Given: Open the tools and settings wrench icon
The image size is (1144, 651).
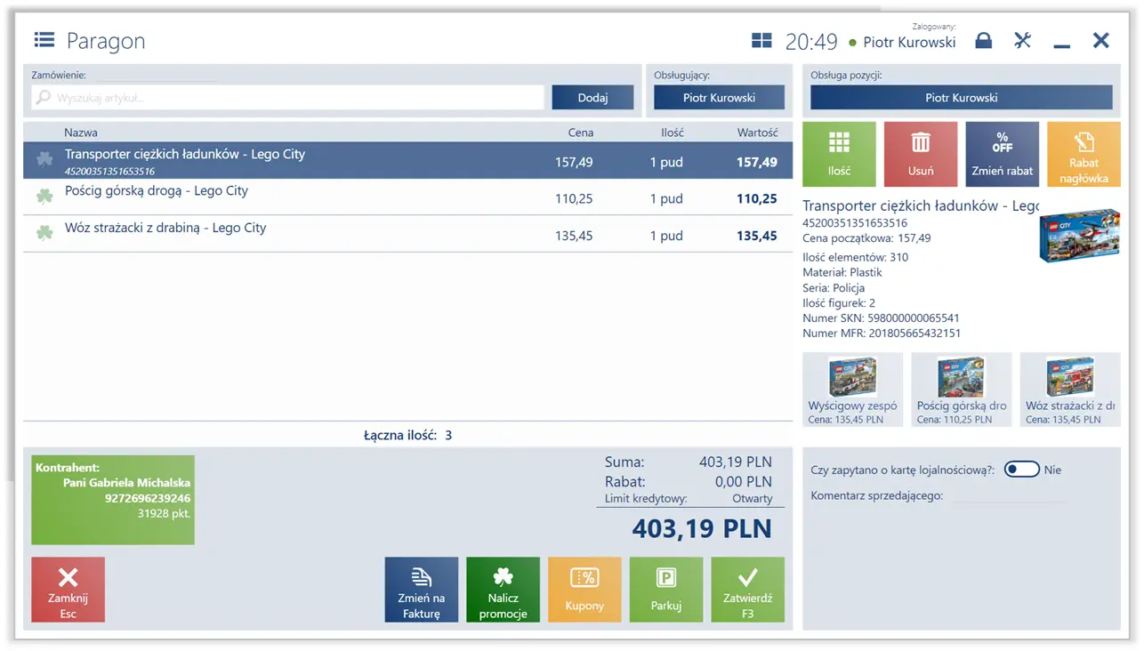Looking at the screenshot, I should 1022,40.
